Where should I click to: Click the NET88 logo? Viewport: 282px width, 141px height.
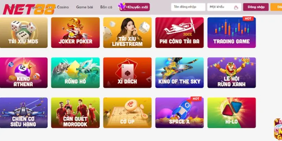coord(29,10)
